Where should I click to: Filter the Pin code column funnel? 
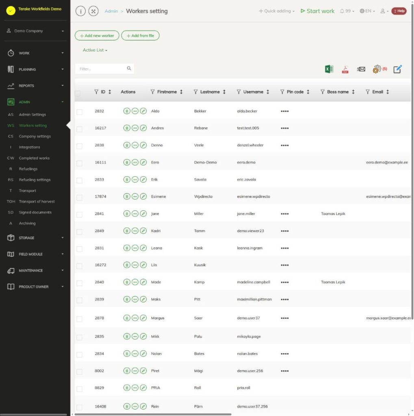[282, 92]
